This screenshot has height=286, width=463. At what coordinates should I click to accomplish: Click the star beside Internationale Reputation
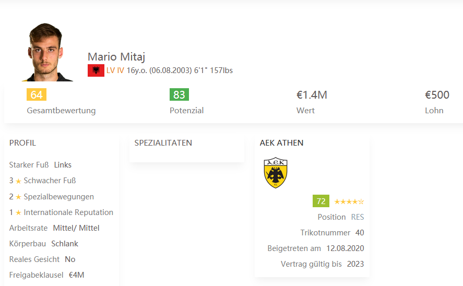point(18,212)
